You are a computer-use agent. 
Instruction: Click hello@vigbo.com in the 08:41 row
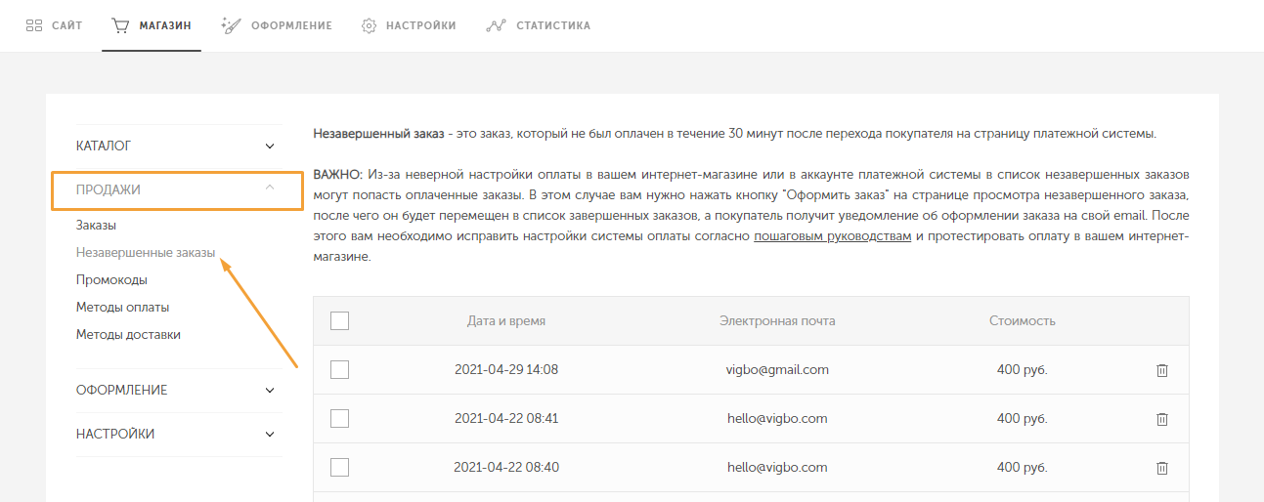tap(777, 418)
